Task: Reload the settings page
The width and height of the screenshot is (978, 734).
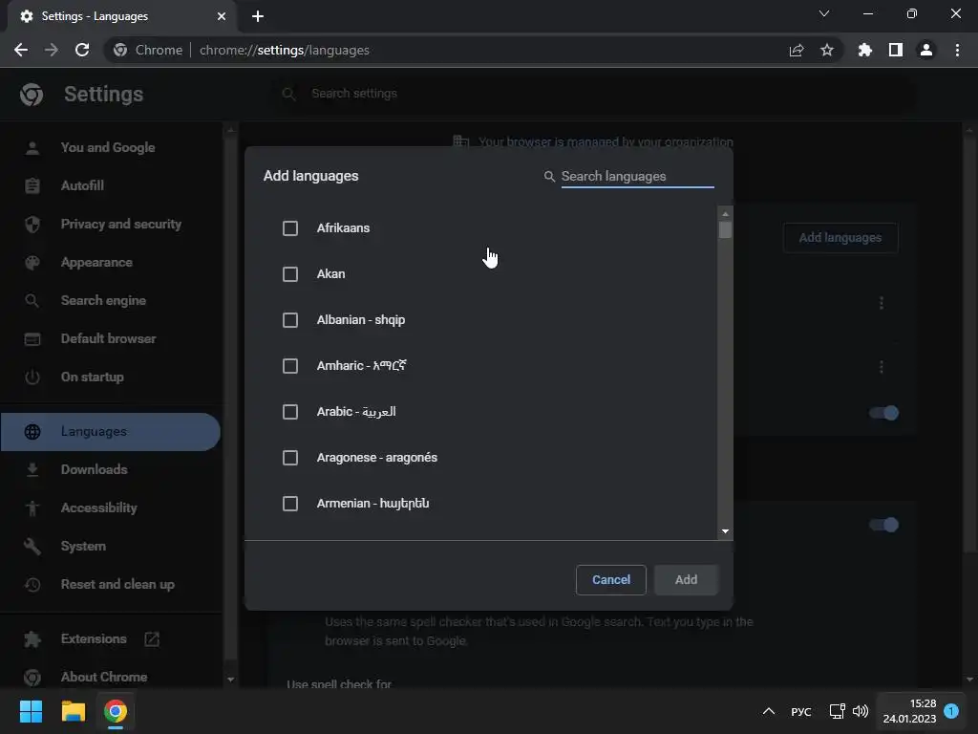Action: coord(82,50)
